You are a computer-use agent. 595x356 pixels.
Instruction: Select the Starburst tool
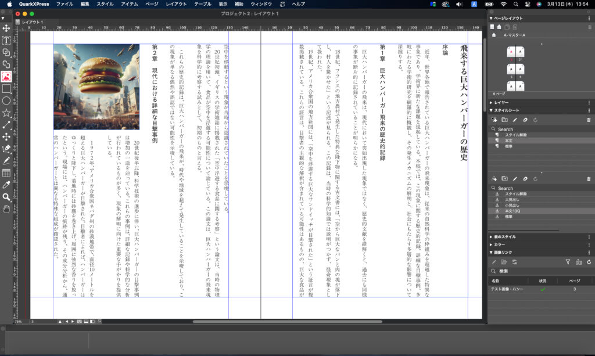6,113
